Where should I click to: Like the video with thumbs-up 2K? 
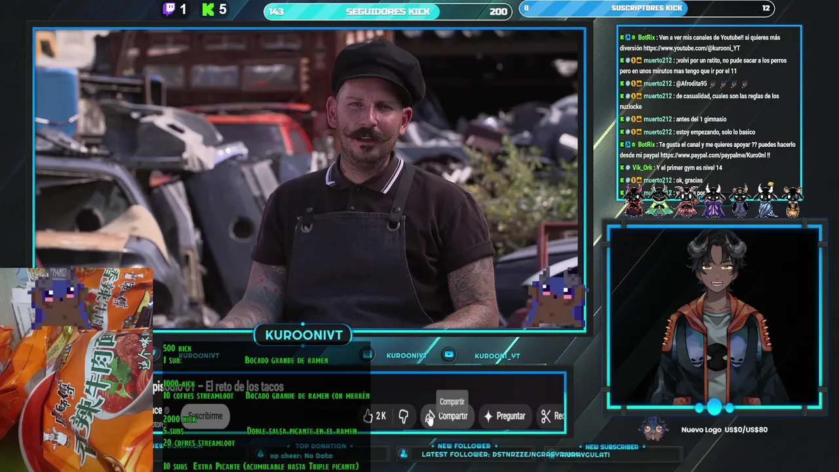click(374, 416)
